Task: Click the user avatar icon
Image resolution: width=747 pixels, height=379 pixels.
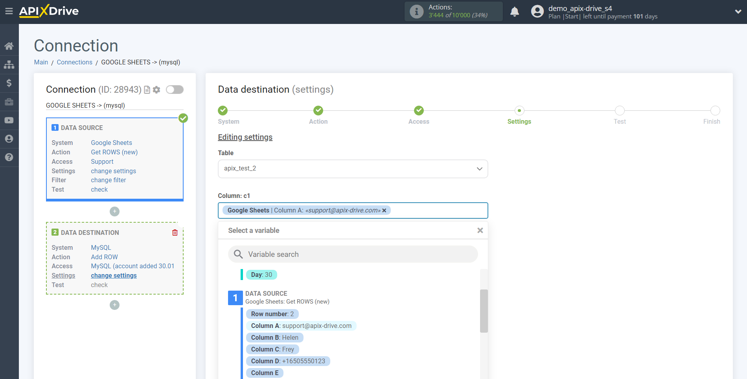Action: (x=537, y=11)
